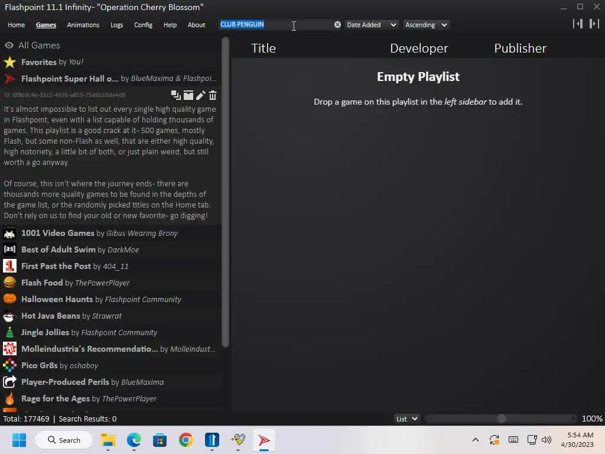
Task: Export playlist with the archive box icon
Action: click(188, 95)
